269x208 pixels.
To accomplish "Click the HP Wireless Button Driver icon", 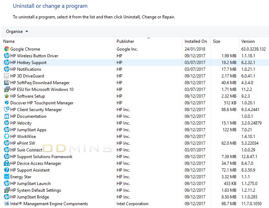I will coord(6,56).
